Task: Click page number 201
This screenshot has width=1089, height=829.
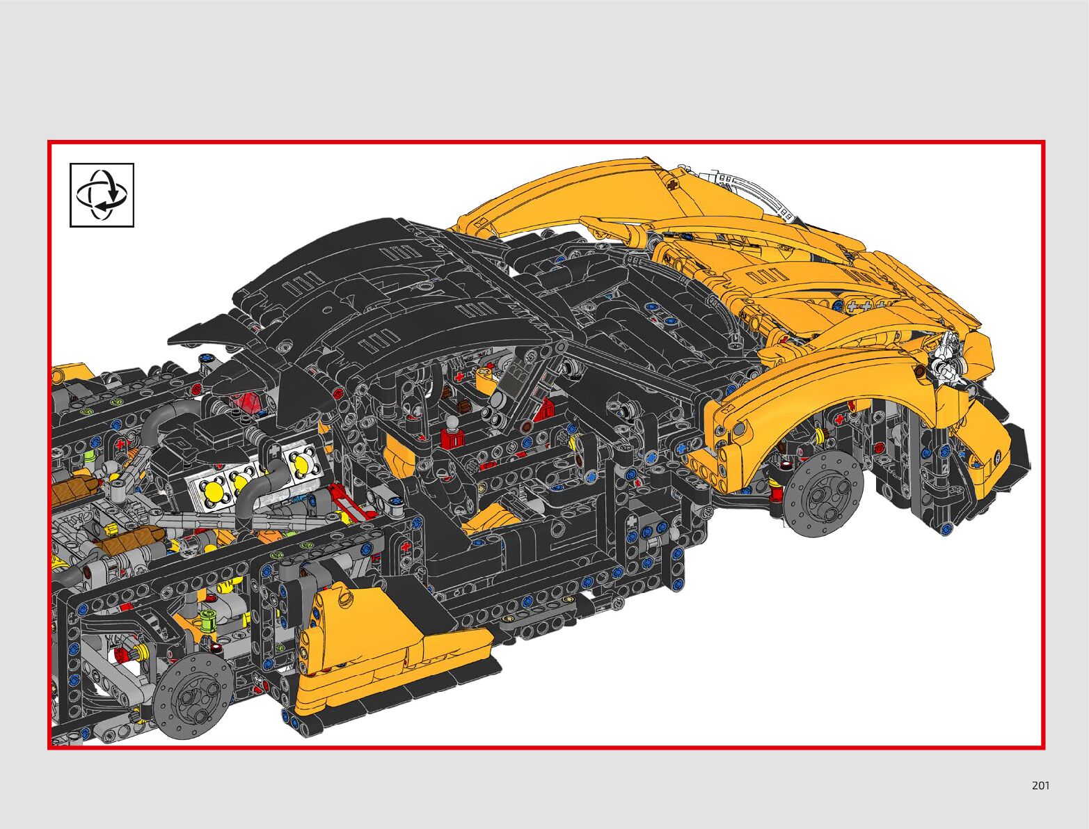Action: pos(1040,786)
